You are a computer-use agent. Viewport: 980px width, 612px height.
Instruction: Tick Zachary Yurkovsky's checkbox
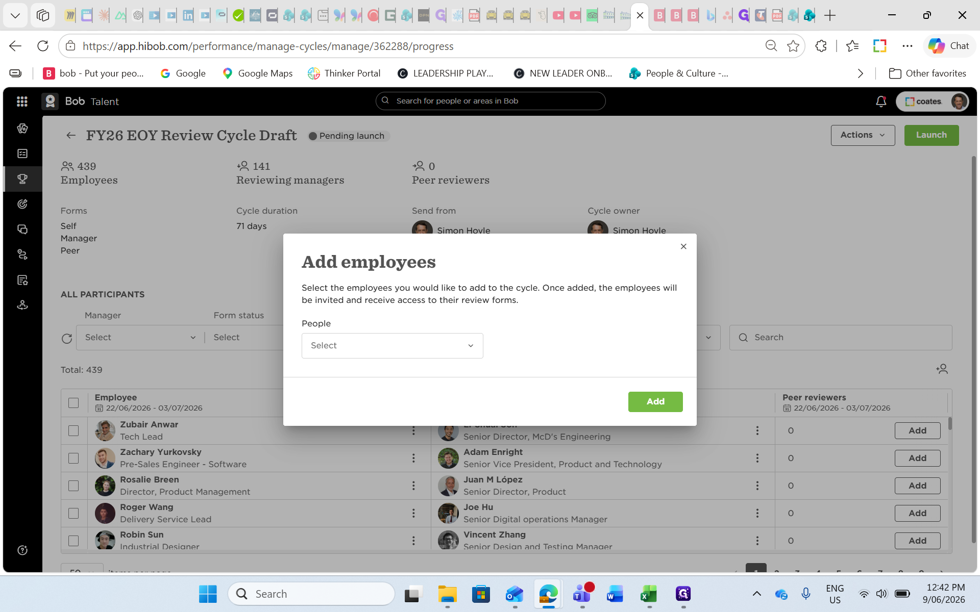(x=73, y=458)
